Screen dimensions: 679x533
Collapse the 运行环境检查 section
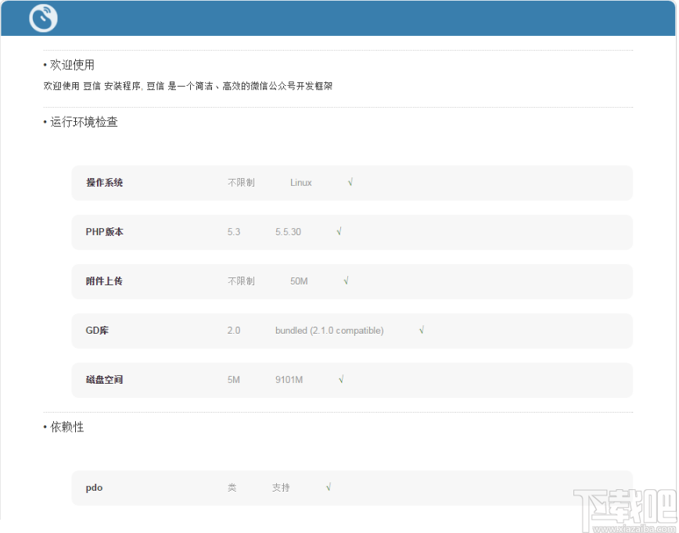pos(82,123)
